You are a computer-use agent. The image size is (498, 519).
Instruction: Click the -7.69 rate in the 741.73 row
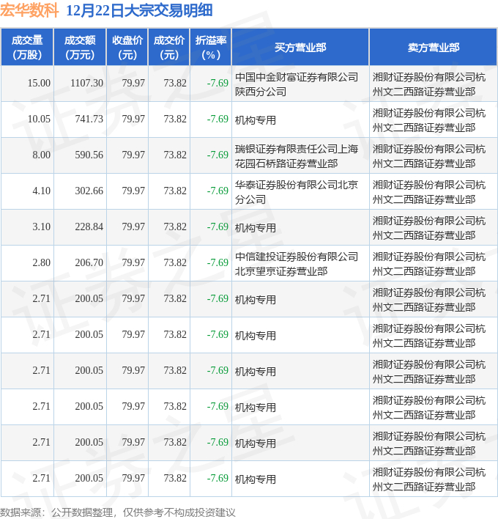point(218,119)
